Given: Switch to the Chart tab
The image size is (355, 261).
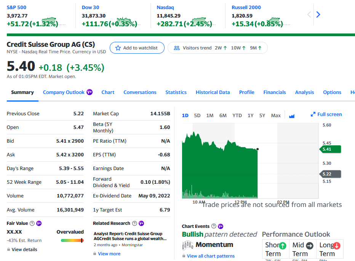Looking at the screenshot, I should 108,92.
